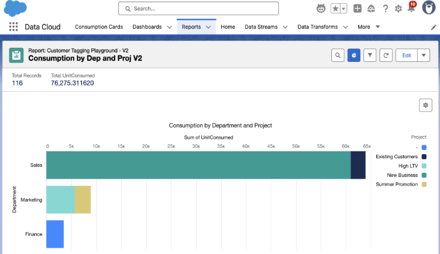The image size is (440, 254).
Task: Click the Finance axis label
Action: [x=34, y=234]
